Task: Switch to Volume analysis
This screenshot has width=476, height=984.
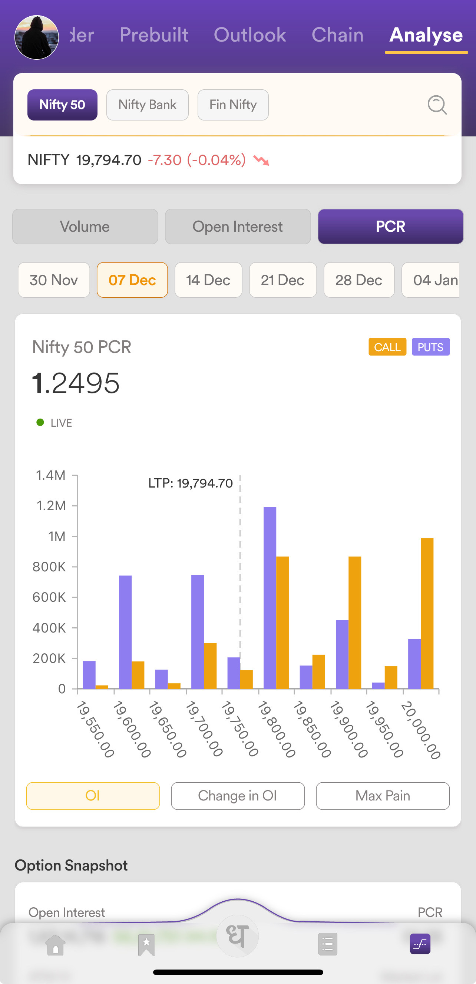Action: point(85,227)
